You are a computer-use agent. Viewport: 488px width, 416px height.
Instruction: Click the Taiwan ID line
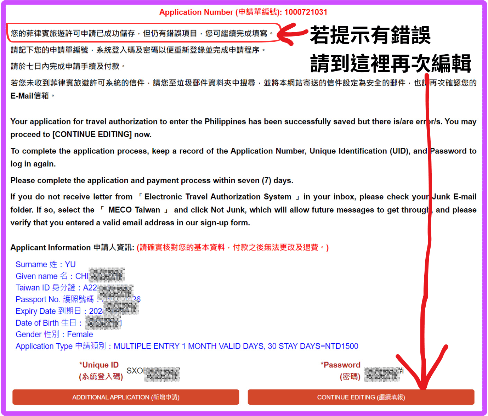[56, 288]
